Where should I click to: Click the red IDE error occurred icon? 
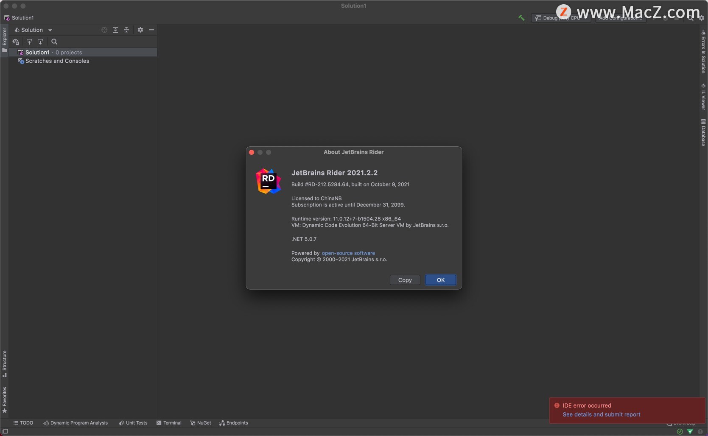(x=557, y=405)
